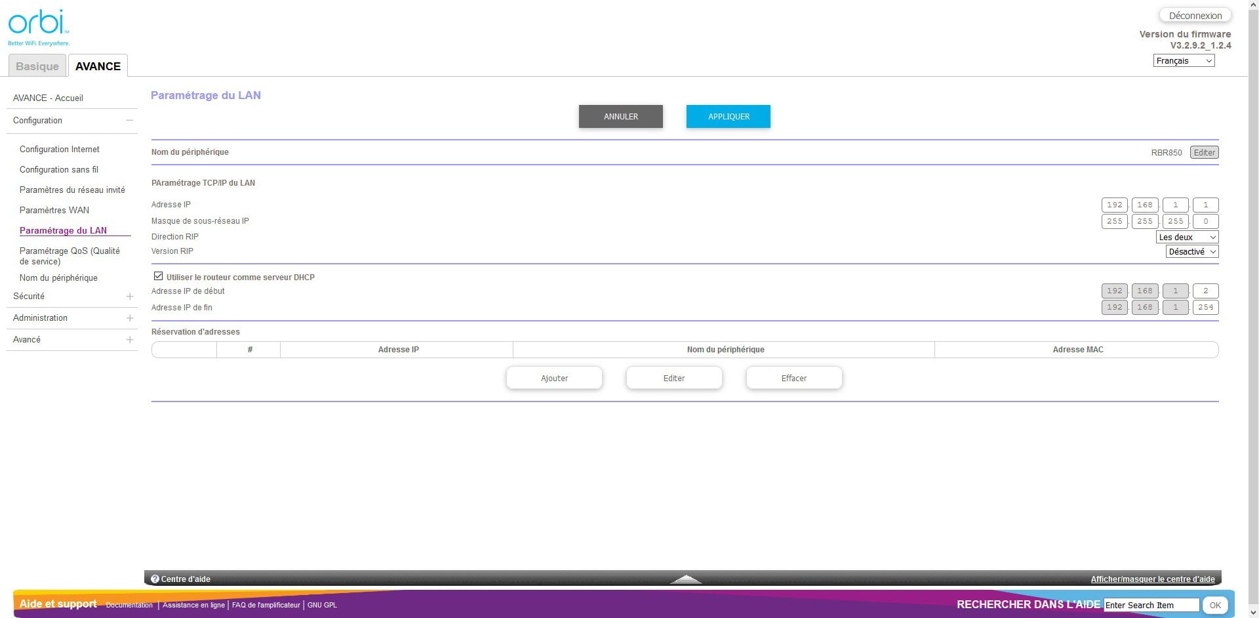Collapse the Configuration section
Screen dimensions: 1259x618
click(x=129, y=120)
